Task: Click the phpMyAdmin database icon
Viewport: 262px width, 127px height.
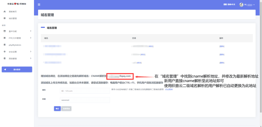Action: [x=5, y=45]
